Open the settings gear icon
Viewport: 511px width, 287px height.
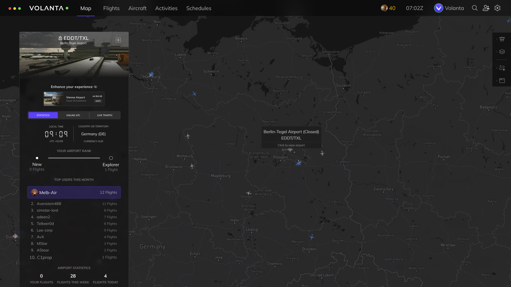pyautogui.click(x=497, y=8)
